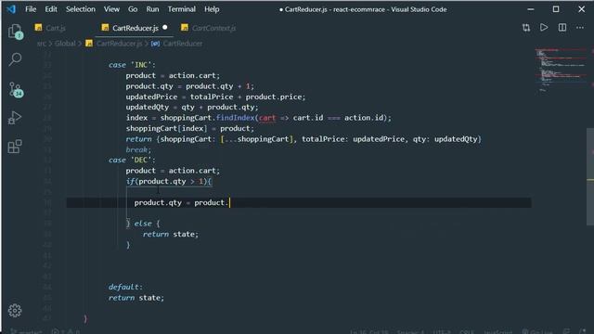Viewport: 594px width, 334px height.
Task: Click the Run Code play icon
Action: pos(544,28)
